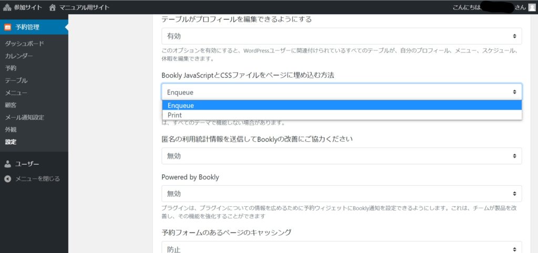Navigate to テーブル menu item
Screen dimensions: 538x253
[16, 80]
